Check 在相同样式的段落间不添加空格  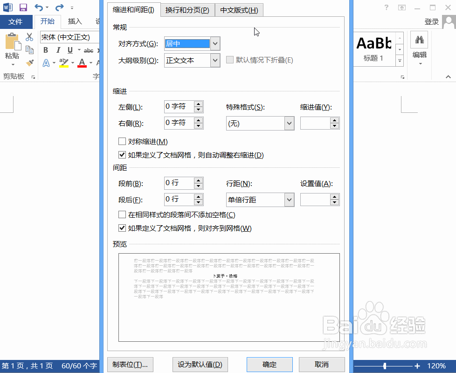pos(122,215)
